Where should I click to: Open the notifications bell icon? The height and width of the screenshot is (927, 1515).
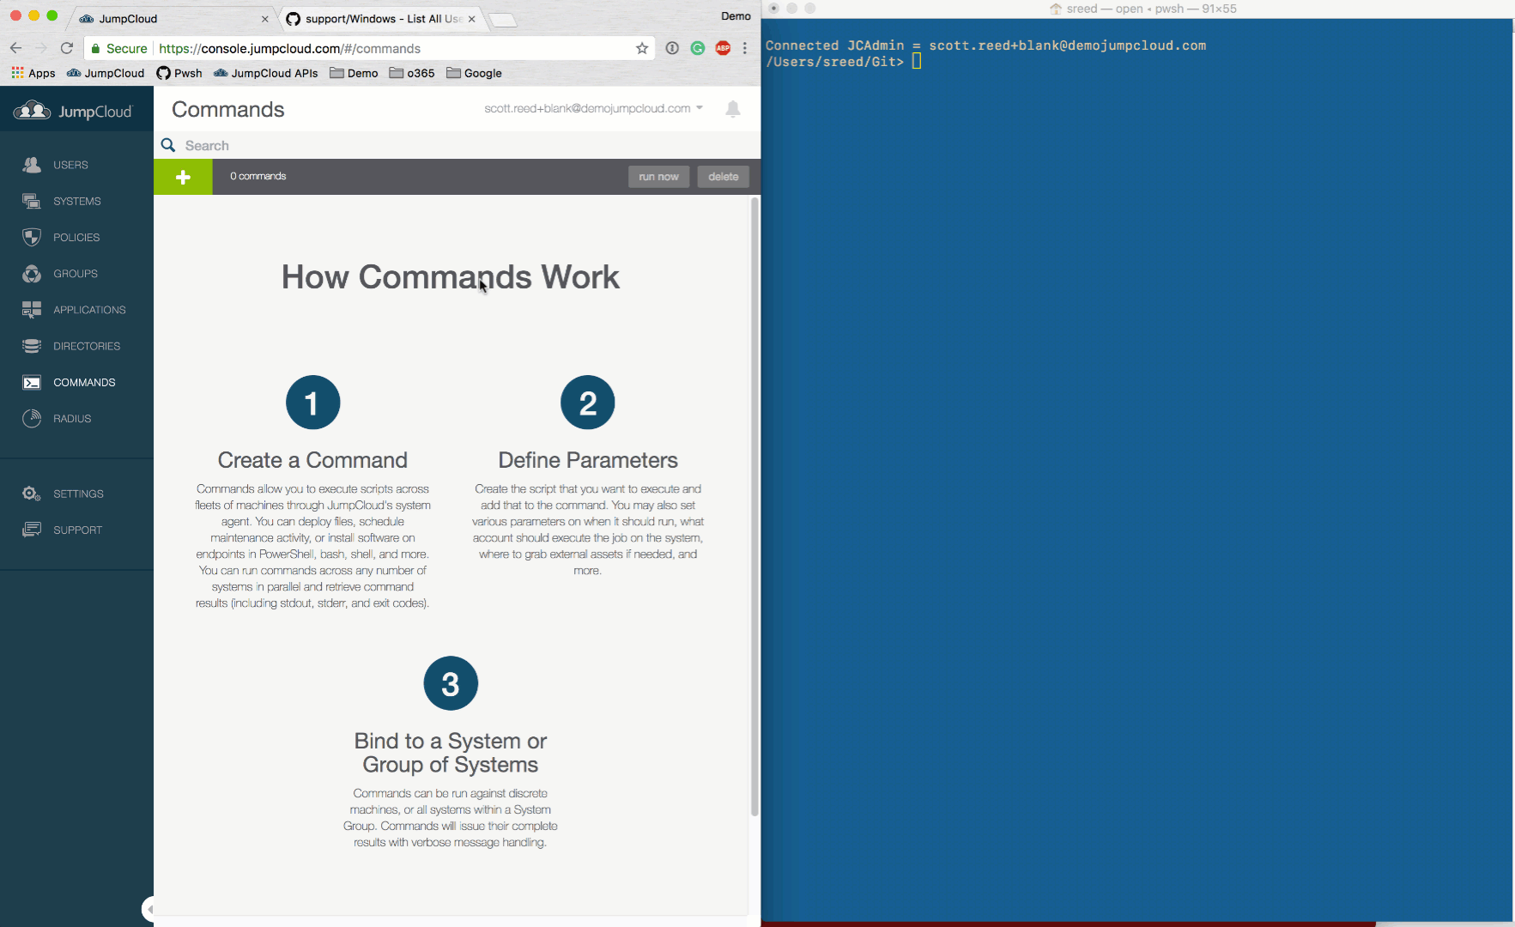732,109
